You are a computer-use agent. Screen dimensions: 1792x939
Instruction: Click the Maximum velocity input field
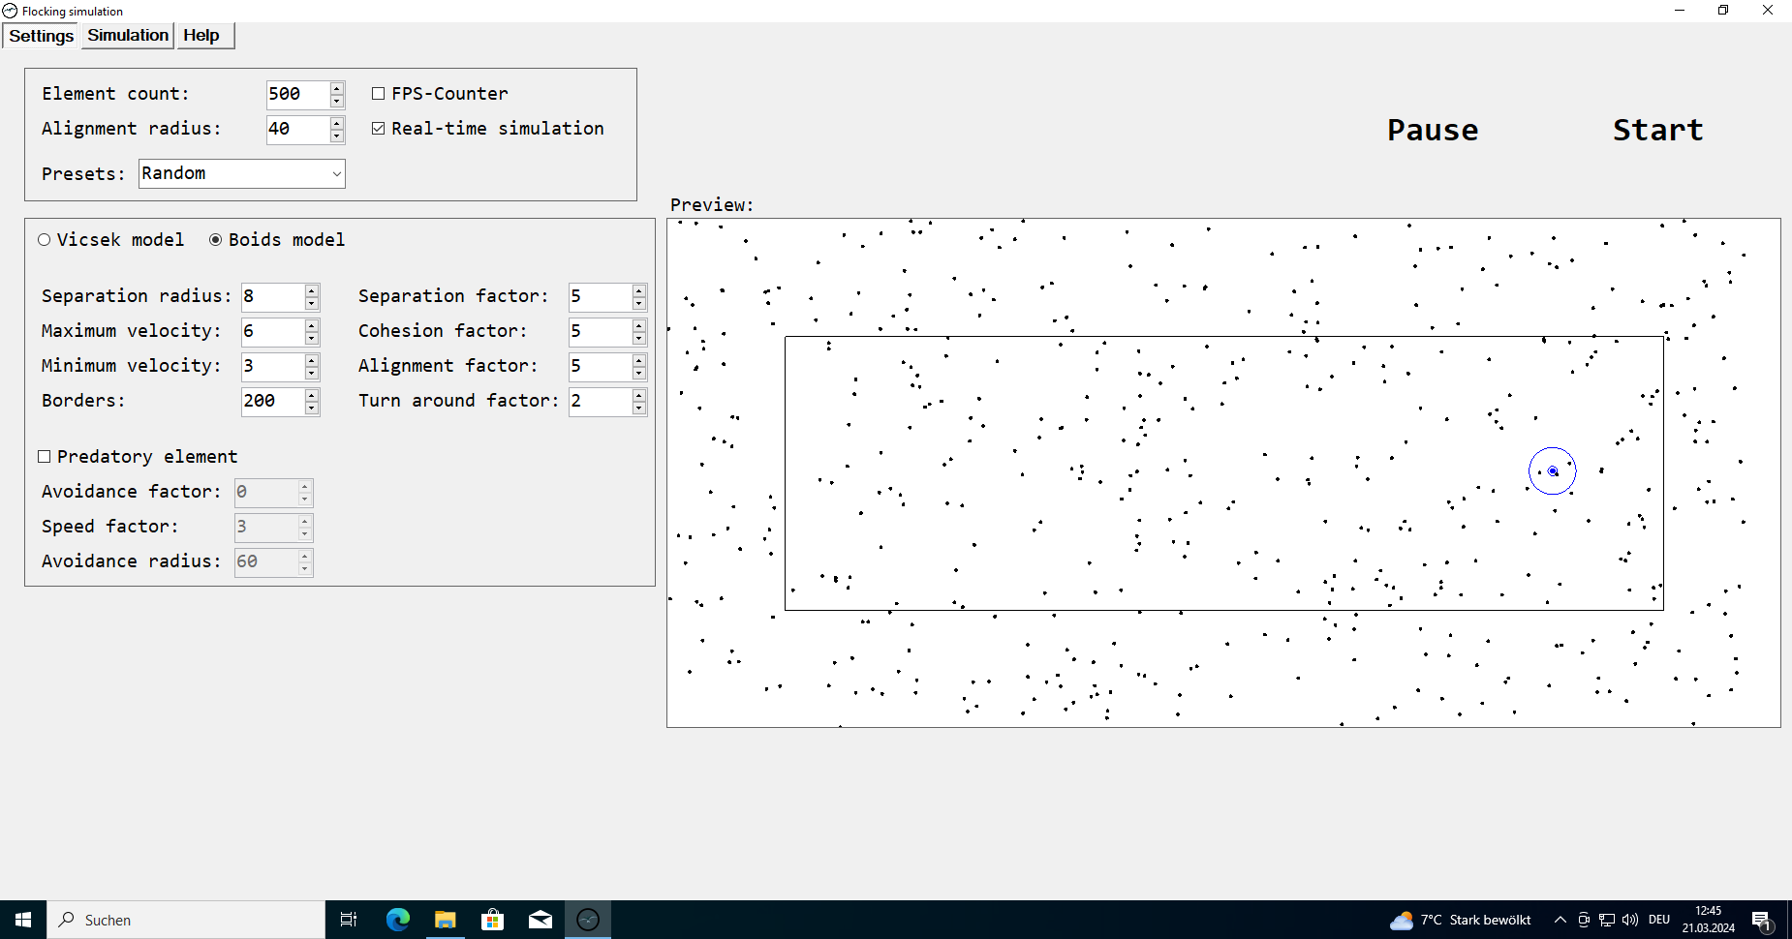(x=272, y=332)
